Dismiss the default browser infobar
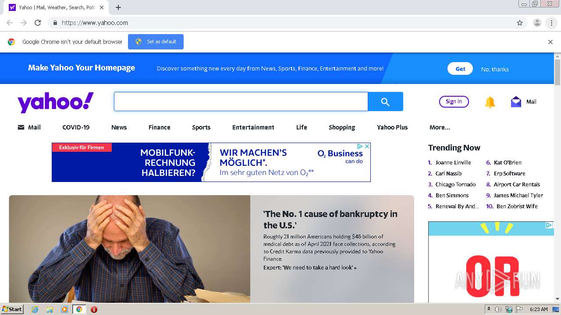 550,42
